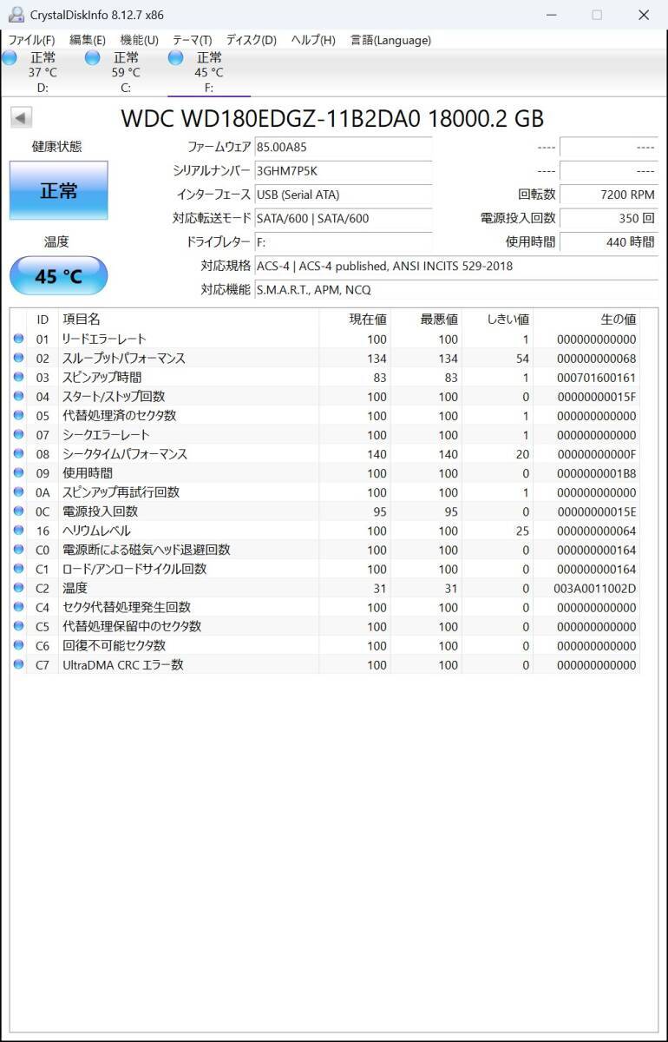
Task: Click status dot of attribute 09 使用時間
Action: point(18,472)
